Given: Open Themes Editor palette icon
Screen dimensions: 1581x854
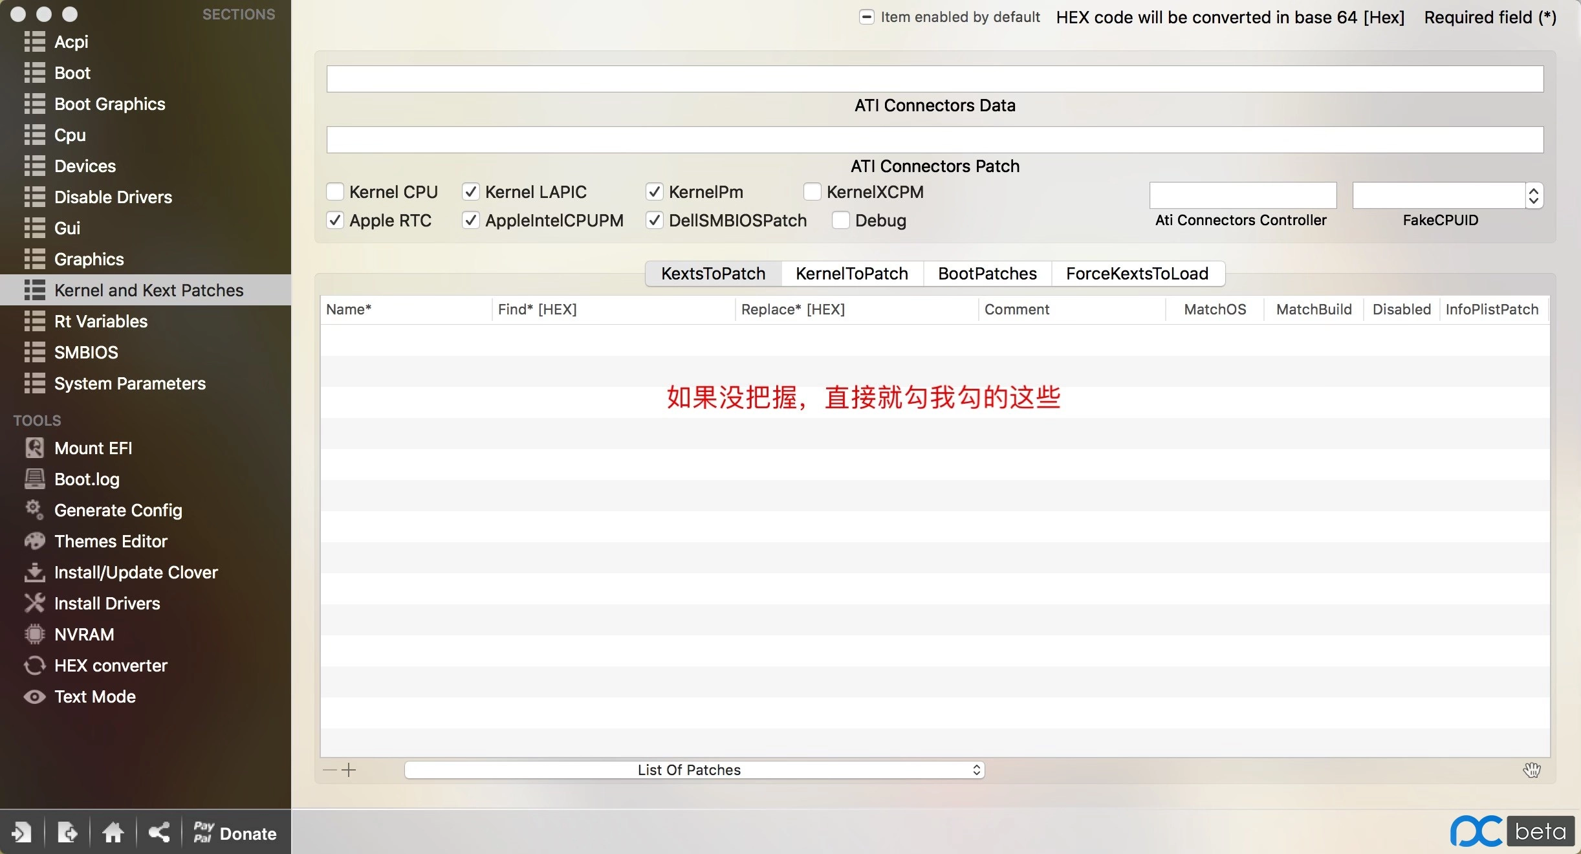Looking at the screenshot, I should point(34,541).
